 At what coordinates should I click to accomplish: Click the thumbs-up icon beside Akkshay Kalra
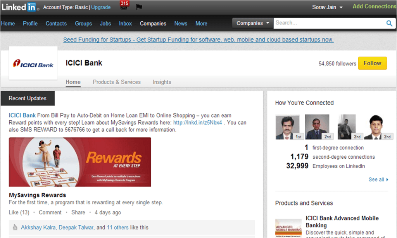15,228
